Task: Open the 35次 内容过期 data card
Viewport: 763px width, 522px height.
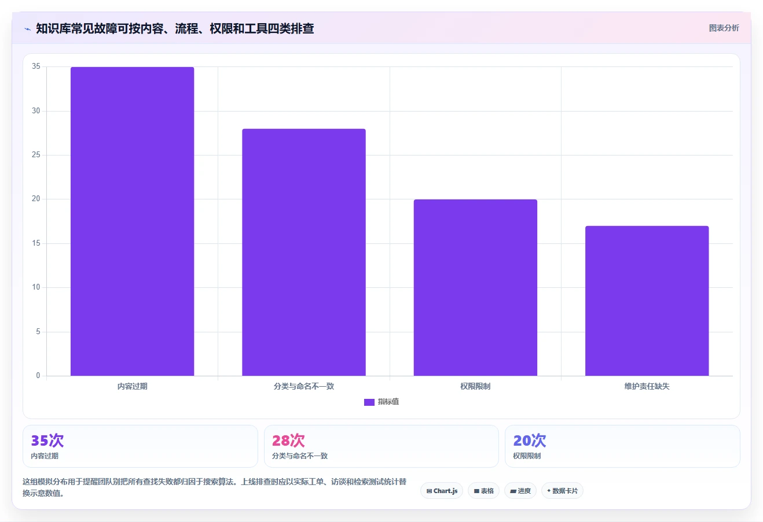Action: (x=140, y=446)
